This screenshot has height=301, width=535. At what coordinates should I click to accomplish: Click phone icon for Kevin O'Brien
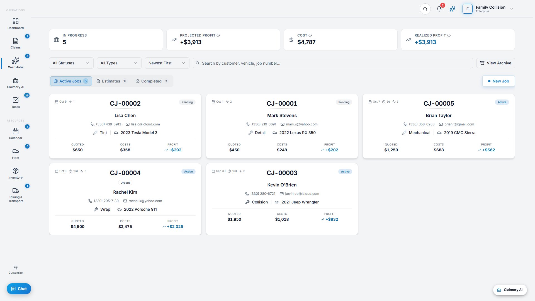point(247,194)
